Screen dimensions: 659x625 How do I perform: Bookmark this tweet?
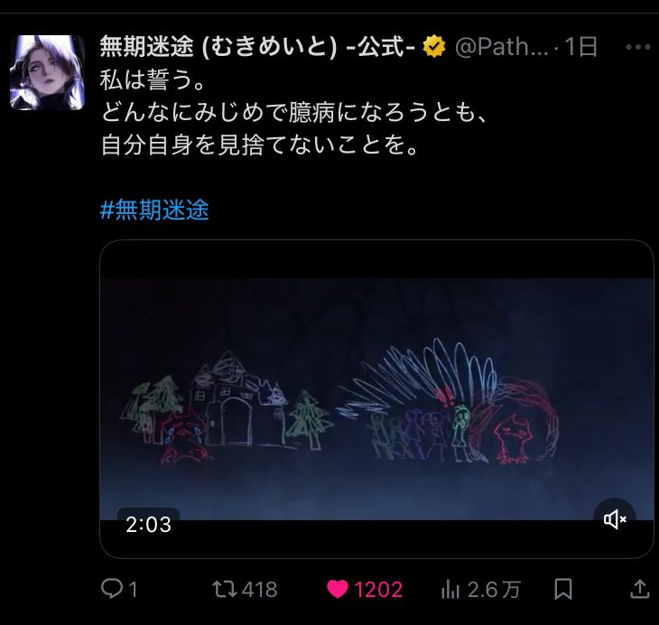click(562, 589)
